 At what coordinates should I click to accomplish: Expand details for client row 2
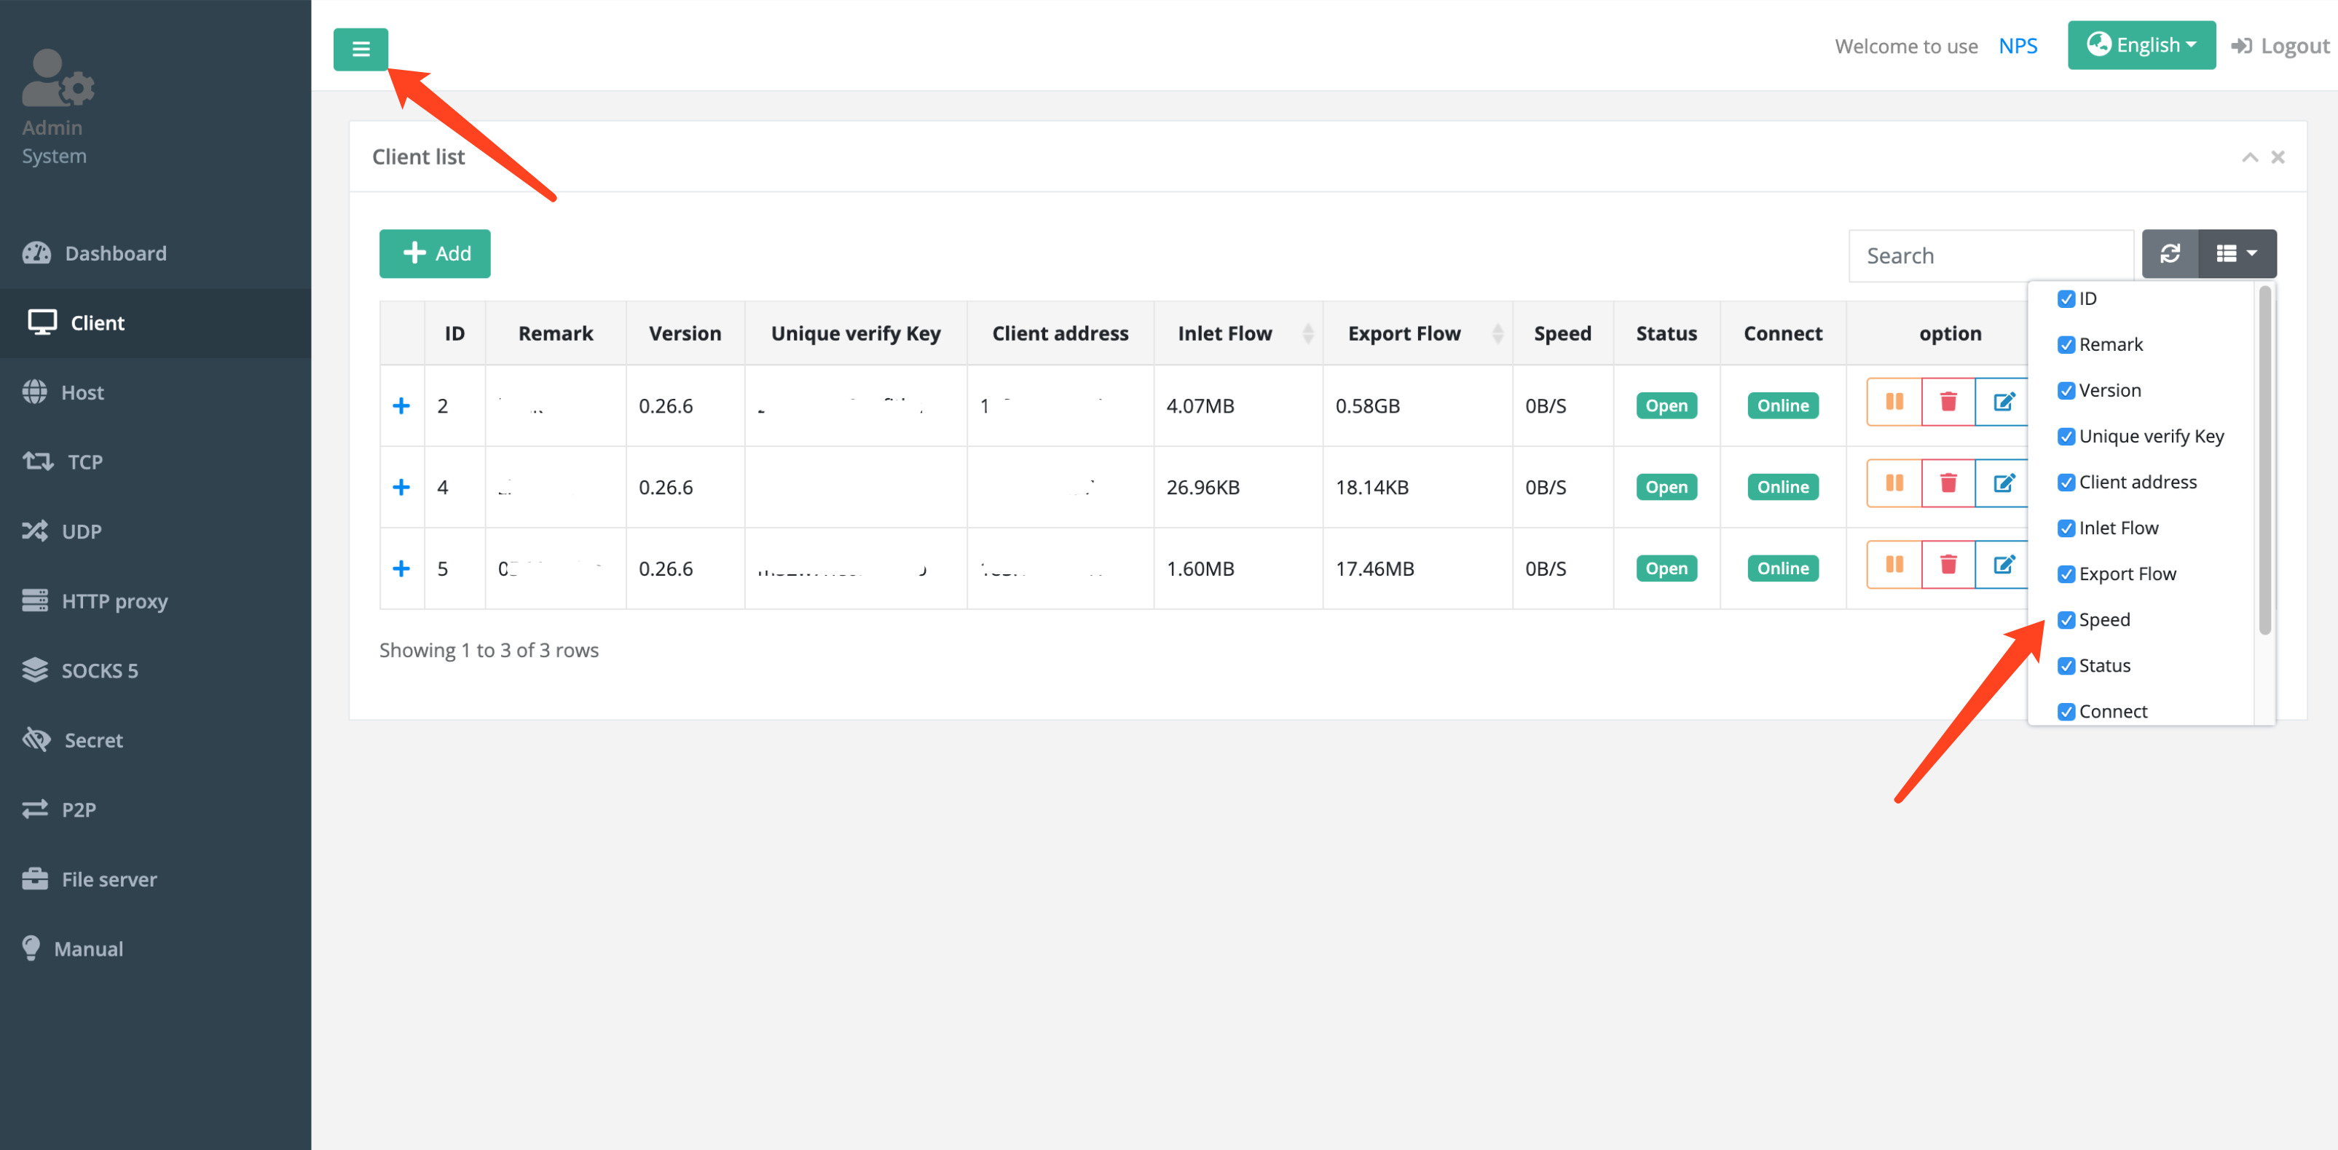401,405
